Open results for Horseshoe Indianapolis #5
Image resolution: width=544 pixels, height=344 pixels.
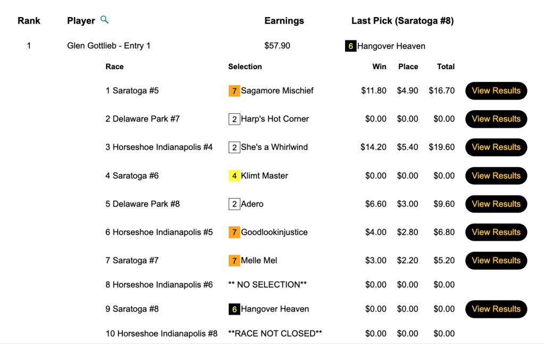tap(496, 232)
